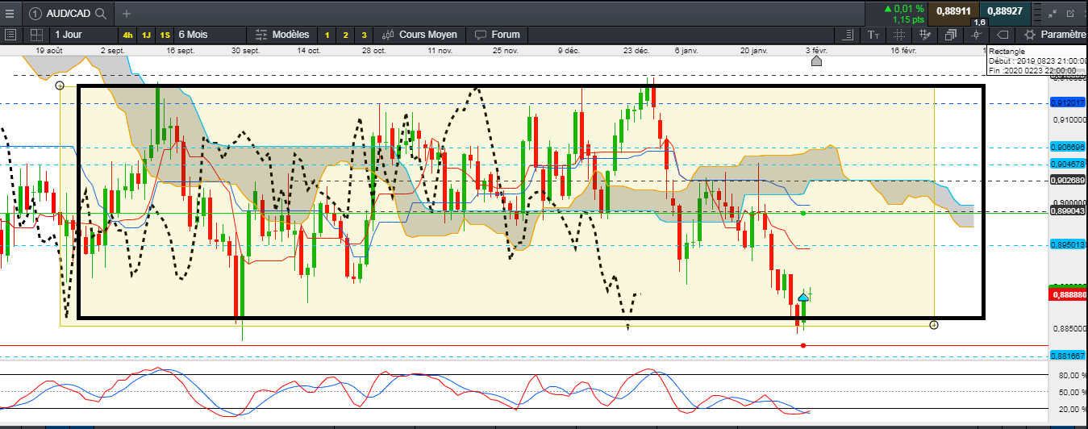Open the hamburger main menu

click(x=10, y=13)
